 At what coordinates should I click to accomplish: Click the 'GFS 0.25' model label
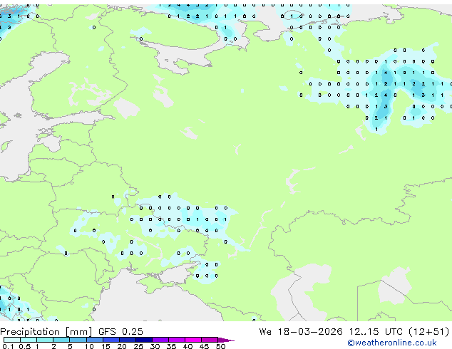tap(120, 332)
